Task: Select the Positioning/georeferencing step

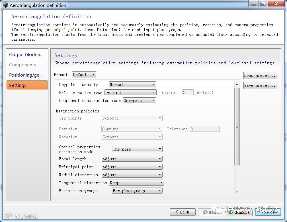Action: tap(27, 75)
